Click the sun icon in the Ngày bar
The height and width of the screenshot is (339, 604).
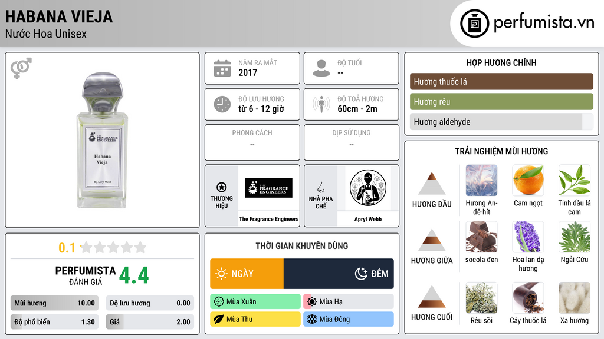(222, 274)
